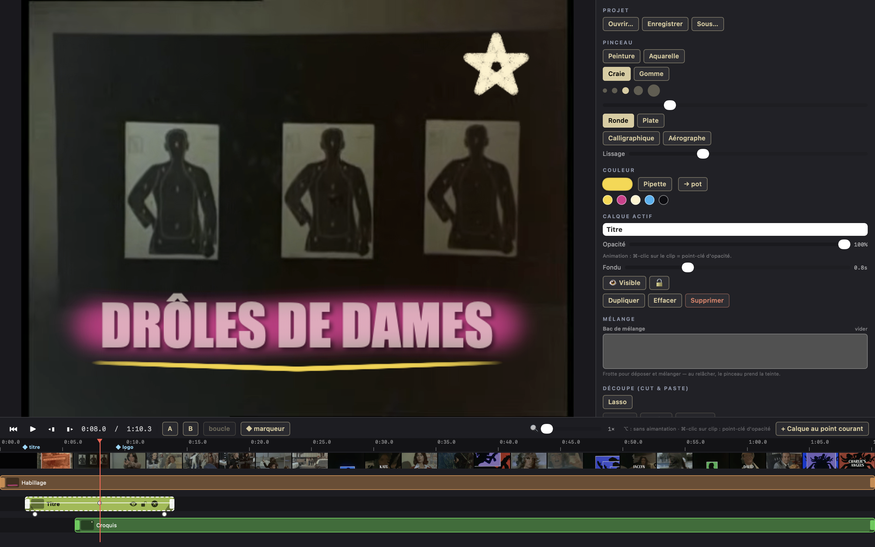Click the Croquis clip thumbnail preview
Screen dimensions: 875x547
(87, 525)
